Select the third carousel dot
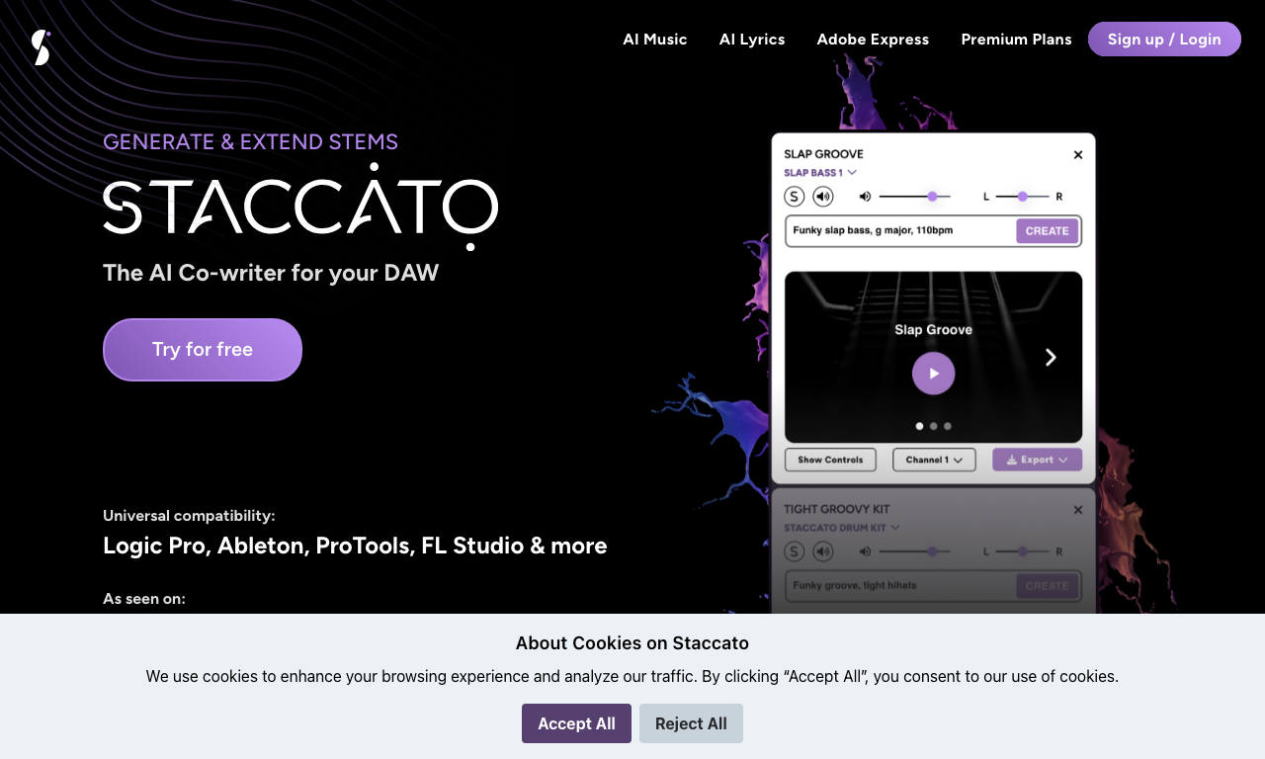1265x759 pixels. [x=948, y=426]
